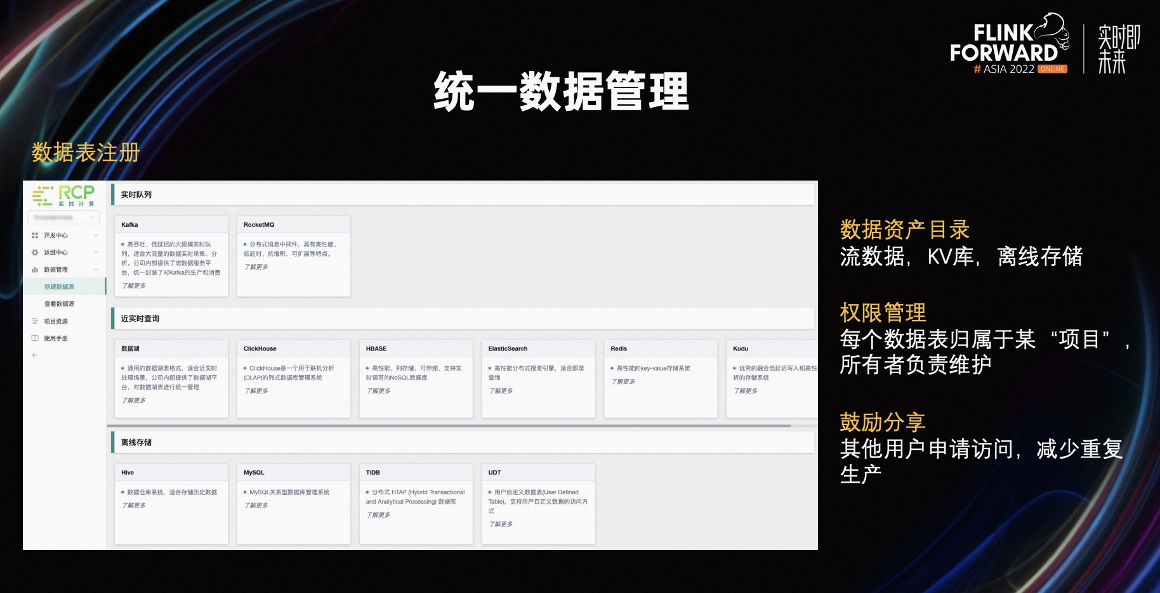Viewport: 1160px width, 593px height.
Task: Open the project selector dropdown in sidebar
Action: tap(63, 217)
